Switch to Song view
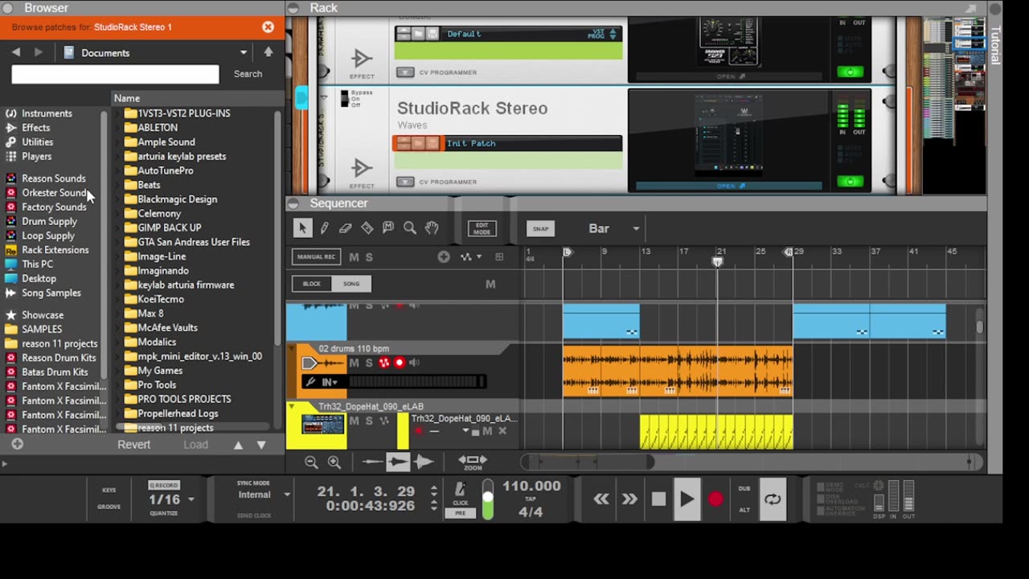This screenshot has height=579, width=1029. point(351,284)
